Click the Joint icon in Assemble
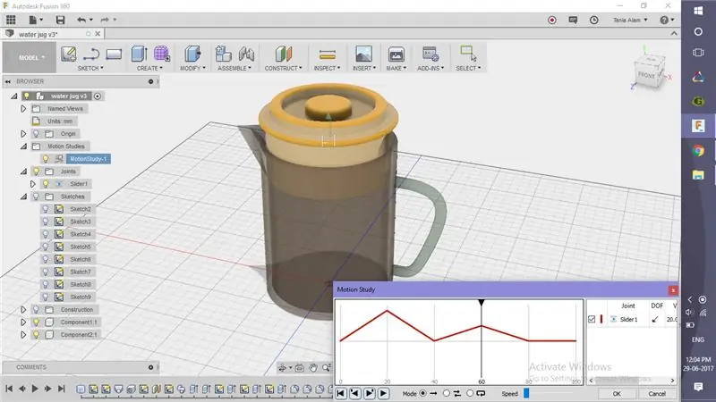The image size is (716, 402). tap(247, 54)
